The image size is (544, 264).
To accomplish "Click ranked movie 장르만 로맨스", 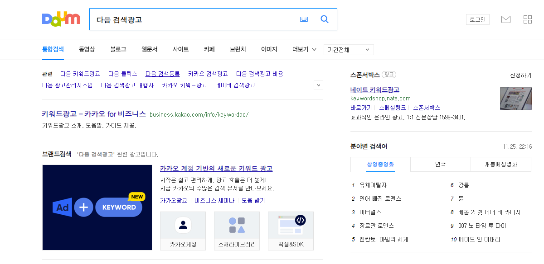I will pos(377,226).
